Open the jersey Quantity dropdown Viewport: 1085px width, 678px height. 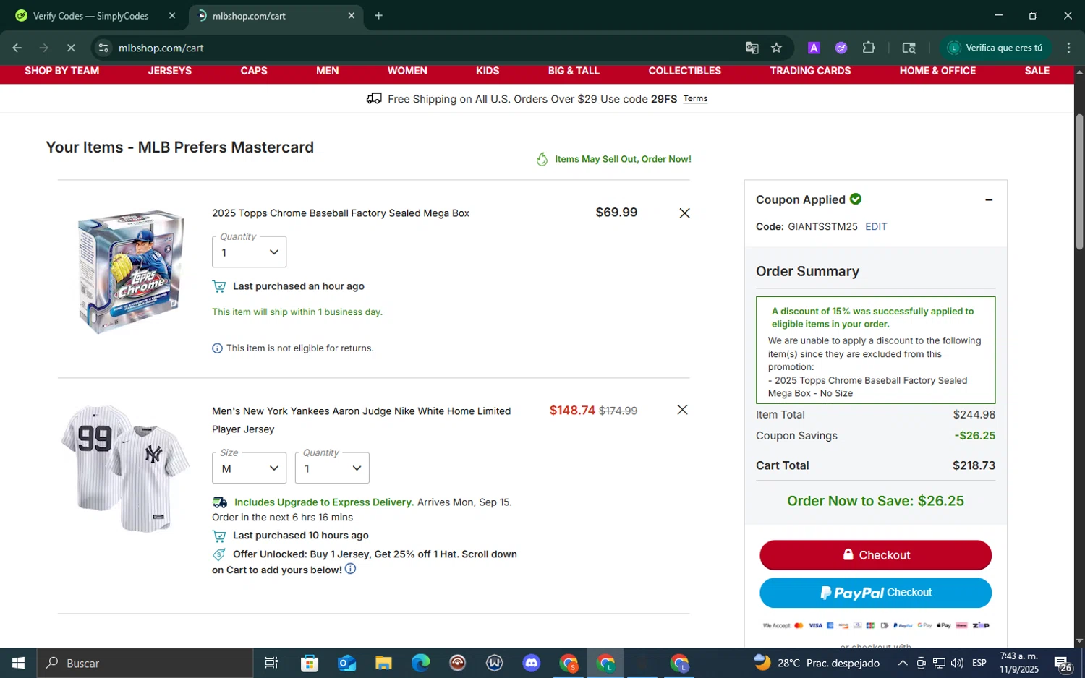pos(332,468)
